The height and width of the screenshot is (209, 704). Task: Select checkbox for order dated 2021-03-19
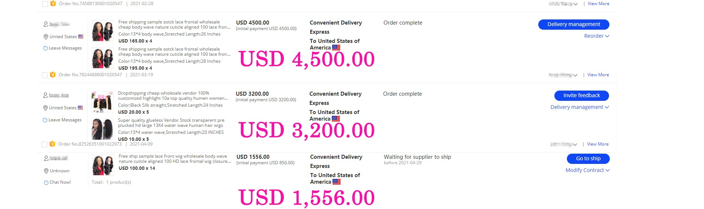click(44, 75)
